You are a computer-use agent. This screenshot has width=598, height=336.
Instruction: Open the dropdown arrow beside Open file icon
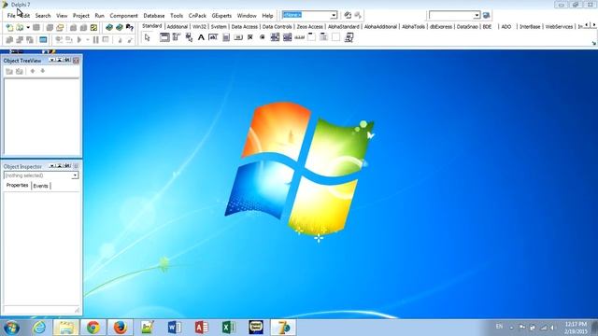pos(28,28)
